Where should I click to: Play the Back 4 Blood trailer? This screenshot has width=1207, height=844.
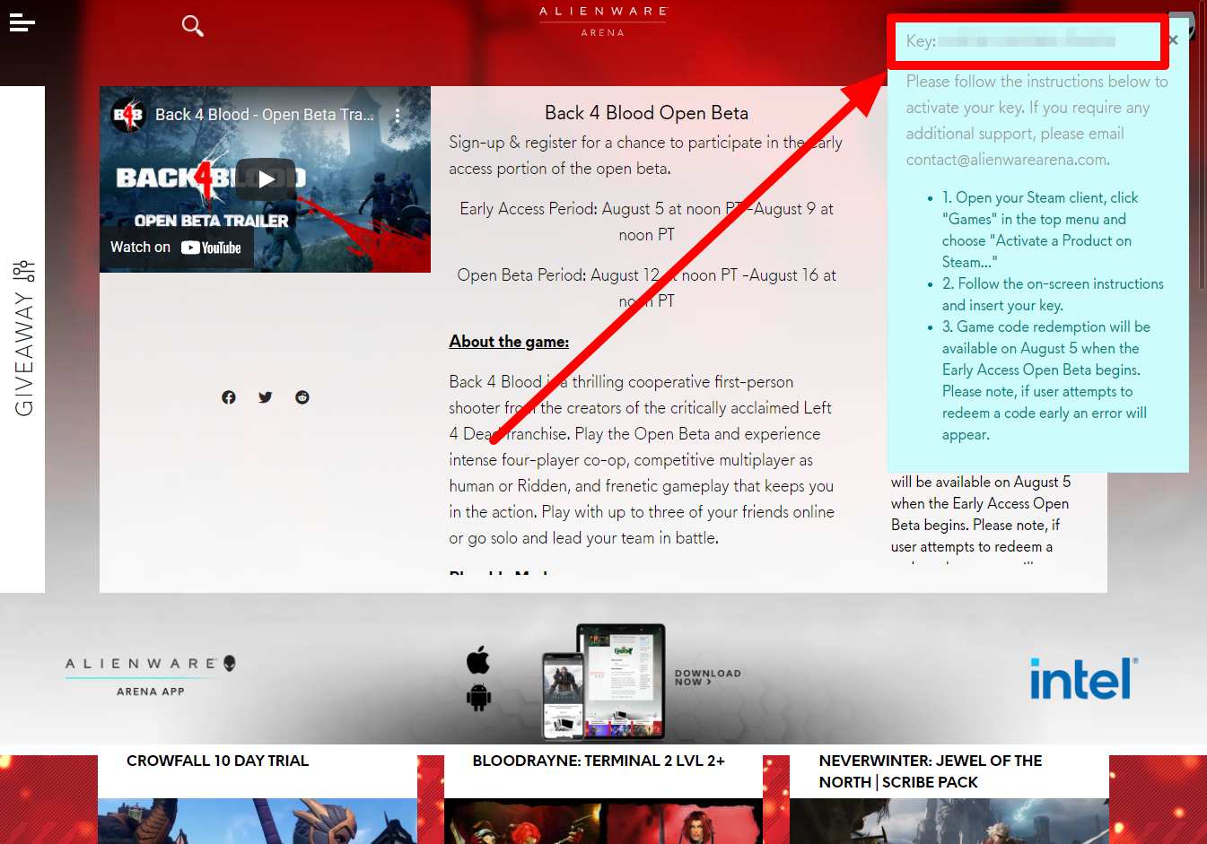click(266, 178)
